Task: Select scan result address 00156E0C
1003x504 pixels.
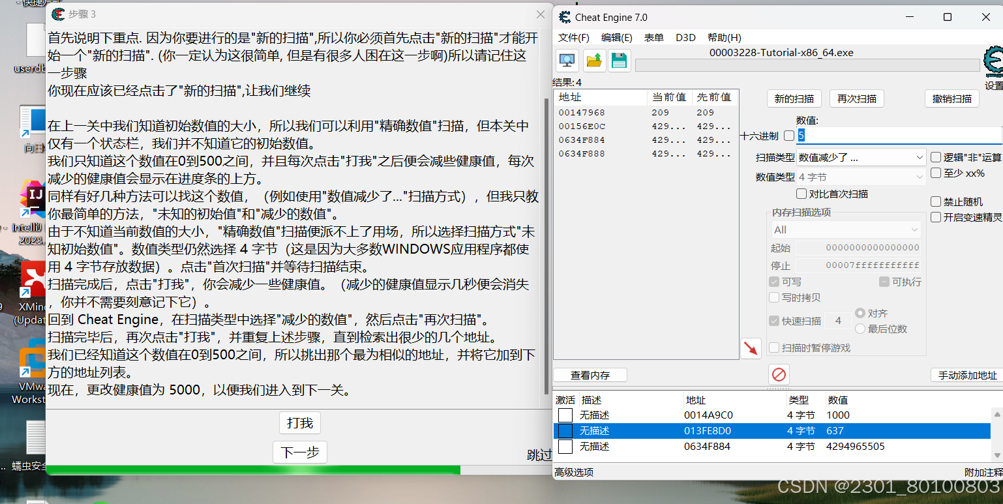Action: [x=582, y=126]
